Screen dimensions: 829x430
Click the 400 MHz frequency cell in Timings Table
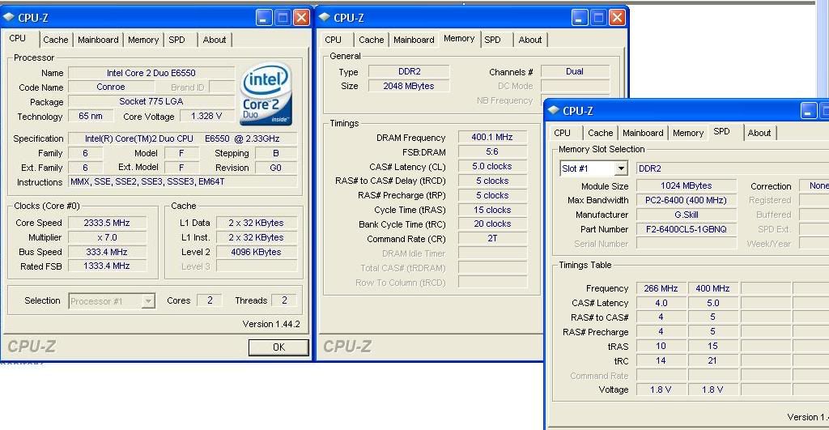712,288
